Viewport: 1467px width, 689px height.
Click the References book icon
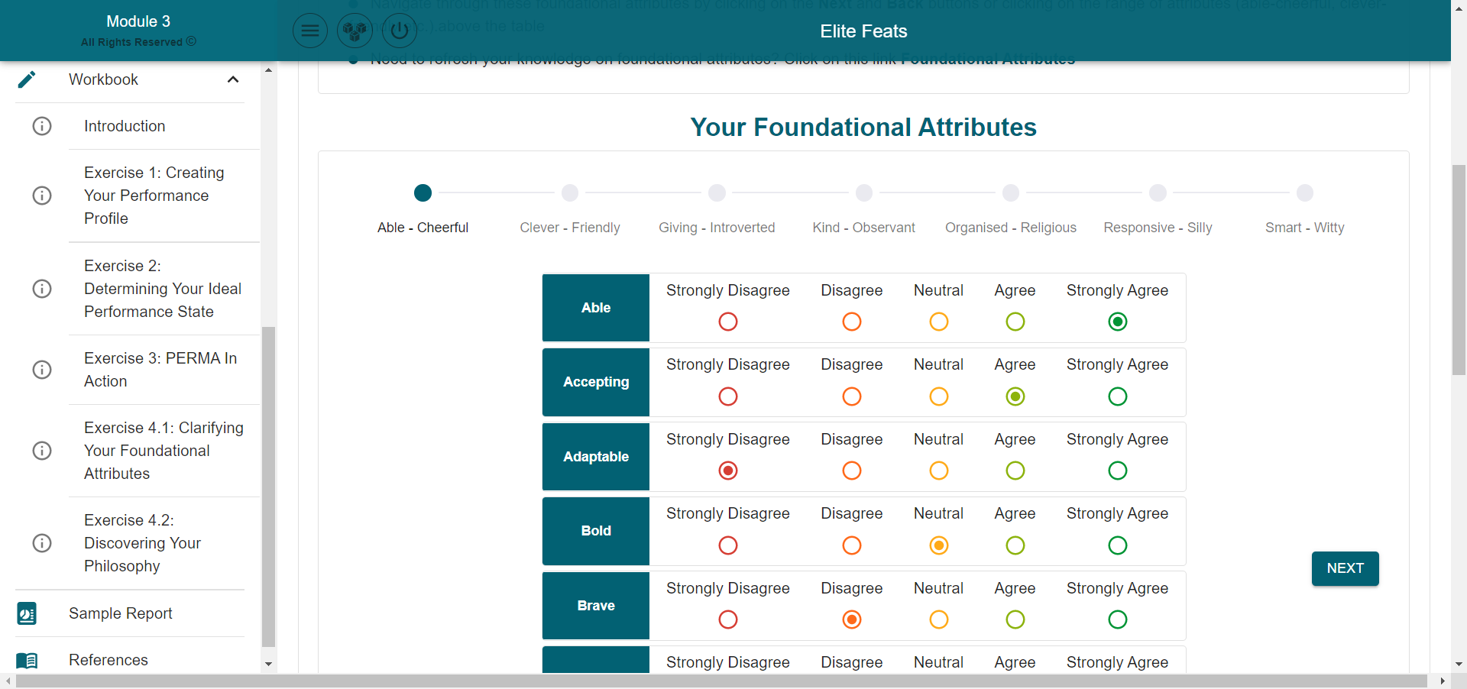coord(27,660)
